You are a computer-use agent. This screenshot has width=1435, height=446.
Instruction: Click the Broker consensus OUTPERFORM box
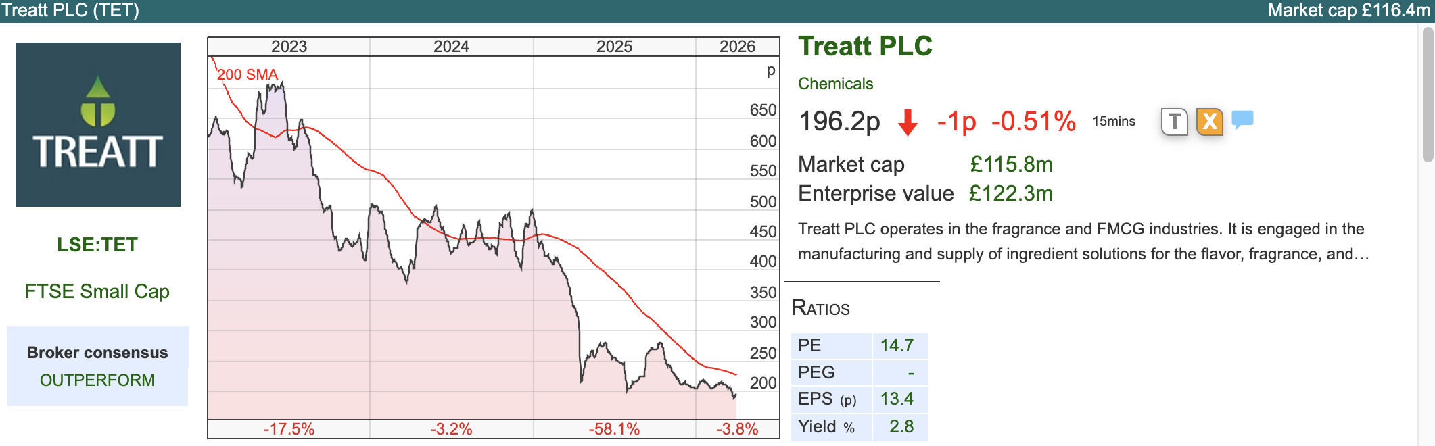click(97, 366)
